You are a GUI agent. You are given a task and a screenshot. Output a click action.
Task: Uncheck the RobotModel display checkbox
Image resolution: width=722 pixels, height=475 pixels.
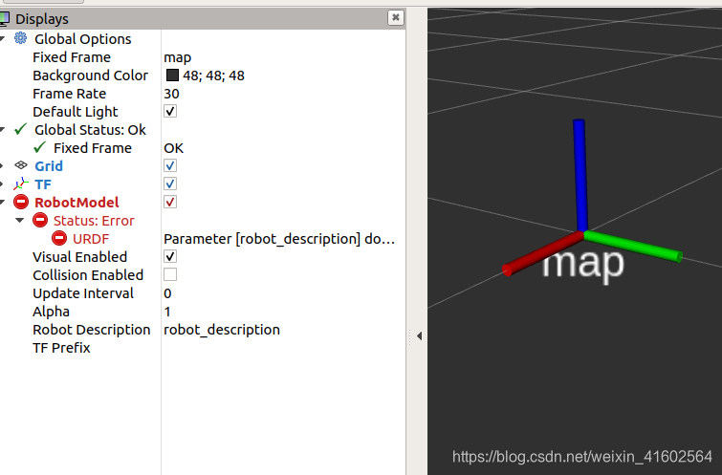point(170,202)
